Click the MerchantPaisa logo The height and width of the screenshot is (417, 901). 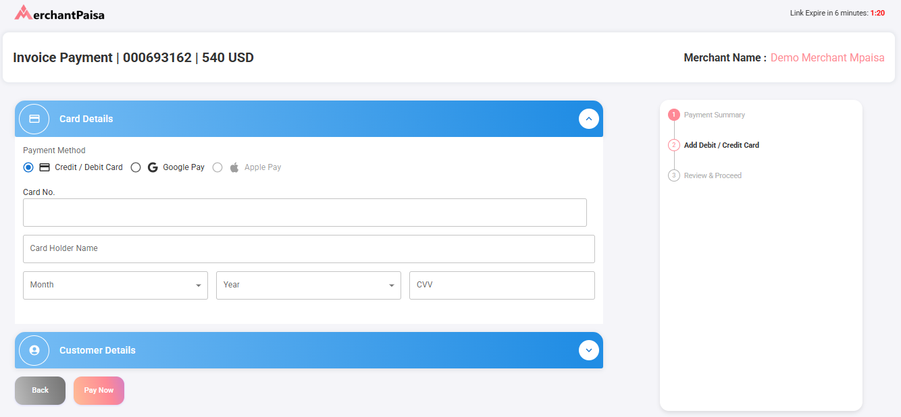[59, 13]
